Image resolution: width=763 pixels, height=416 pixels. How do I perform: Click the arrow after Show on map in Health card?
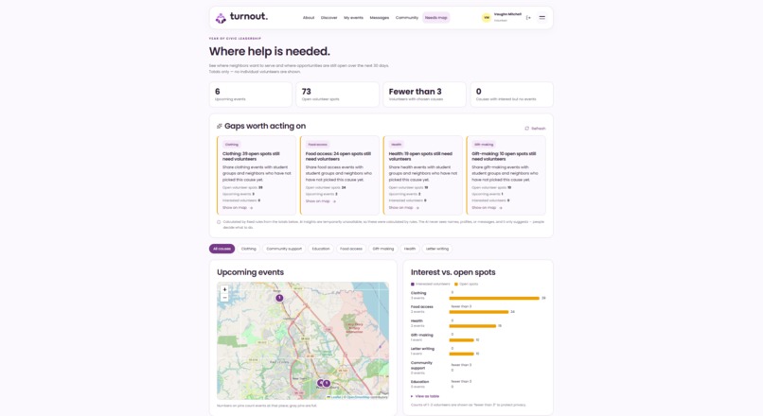coord(417,207)
